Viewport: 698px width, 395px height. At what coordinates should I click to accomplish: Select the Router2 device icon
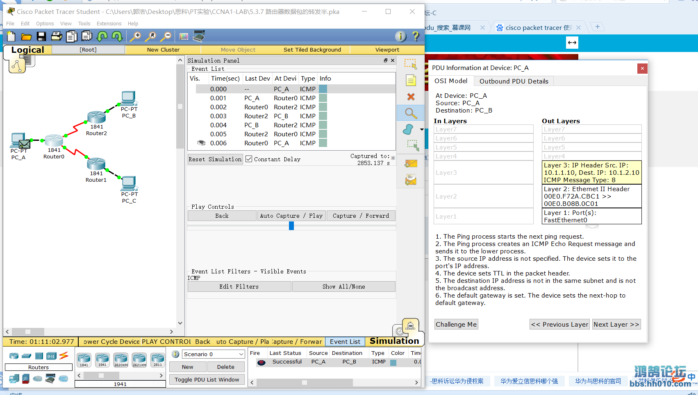coord(97,117)
